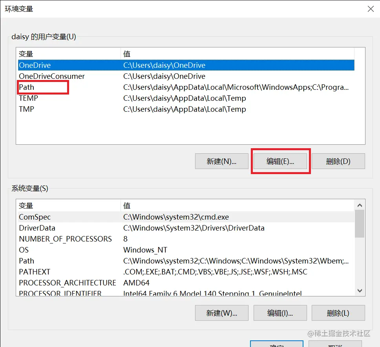Close the 环境变量 dialog window
The width and height of the screenshot is (380, 347).
[x=371, y=9]
